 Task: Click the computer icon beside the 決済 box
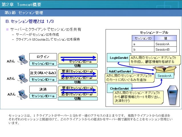click(23, 94)
